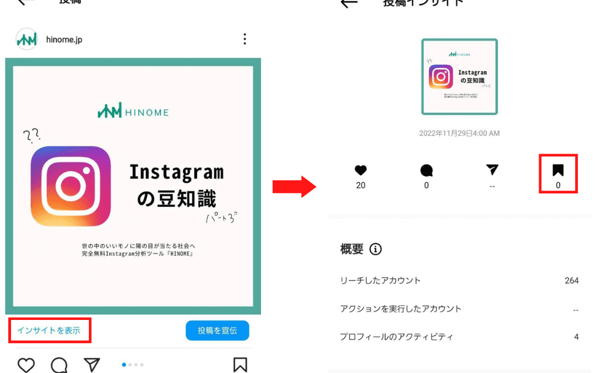The image size is (596, 373).
Task: Tap the carousel page indicator dots
Action: [x=132, y=365]
